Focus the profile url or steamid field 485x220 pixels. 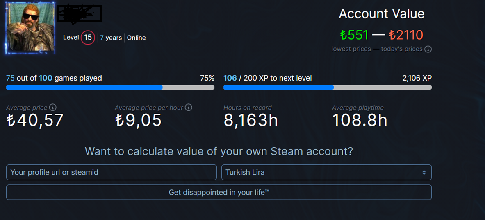112,172
